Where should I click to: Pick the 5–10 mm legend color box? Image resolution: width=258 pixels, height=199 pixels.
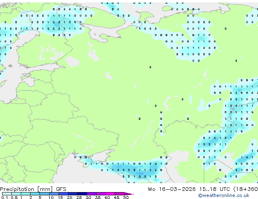44,194
